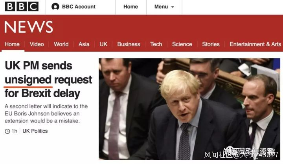283x164 pixels.
Task: Open the Parliament photo thumbnail
Action: point(189,109)
